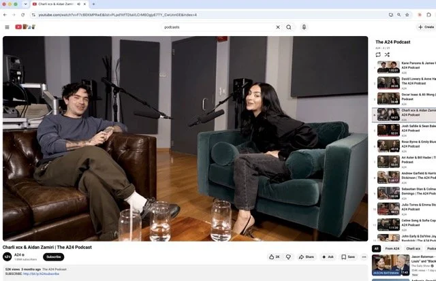Image resolution: width=436 pixels, height=281 pixels.
Task: Open the browser extensions puzzle icon
Action: click(x=429, y=15)
